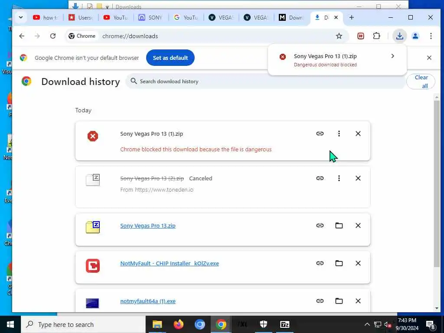Image resolution: width=444 pixels, height=333 pixels.
Task: Focus the Search download history field
Action: [x=265, y=82]
